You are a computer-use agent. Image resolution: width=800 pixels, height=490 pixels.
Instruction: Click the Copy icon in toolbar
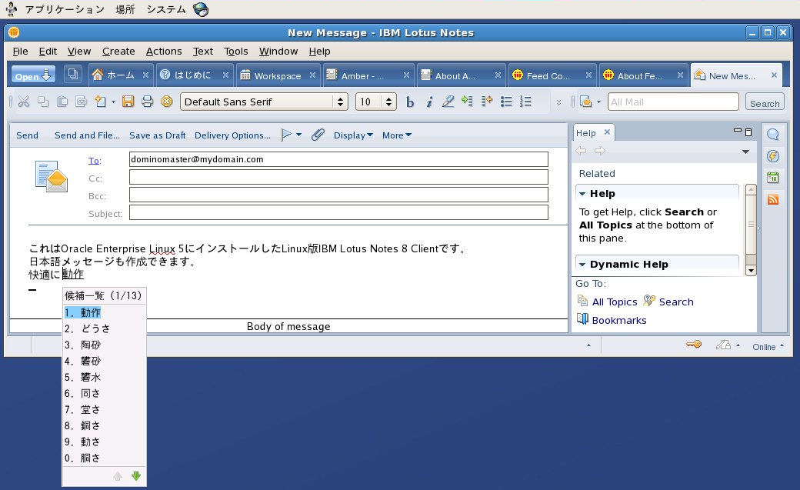tap(43, 102)
